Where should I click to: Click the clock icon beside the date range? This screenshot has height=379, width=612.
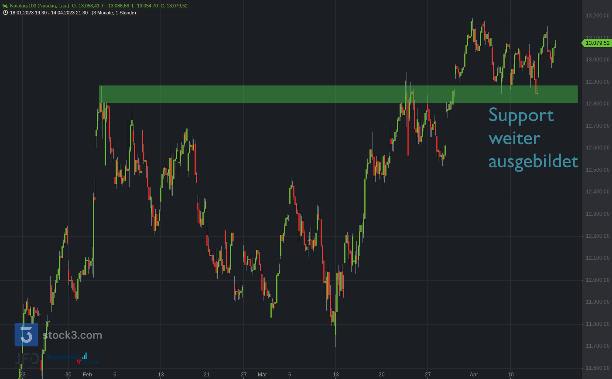(5, 13)
